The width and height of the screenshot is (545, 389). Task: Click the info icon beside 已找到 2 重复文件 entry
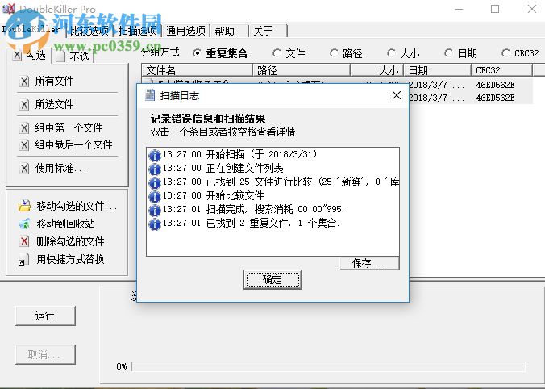coord(154,224)
